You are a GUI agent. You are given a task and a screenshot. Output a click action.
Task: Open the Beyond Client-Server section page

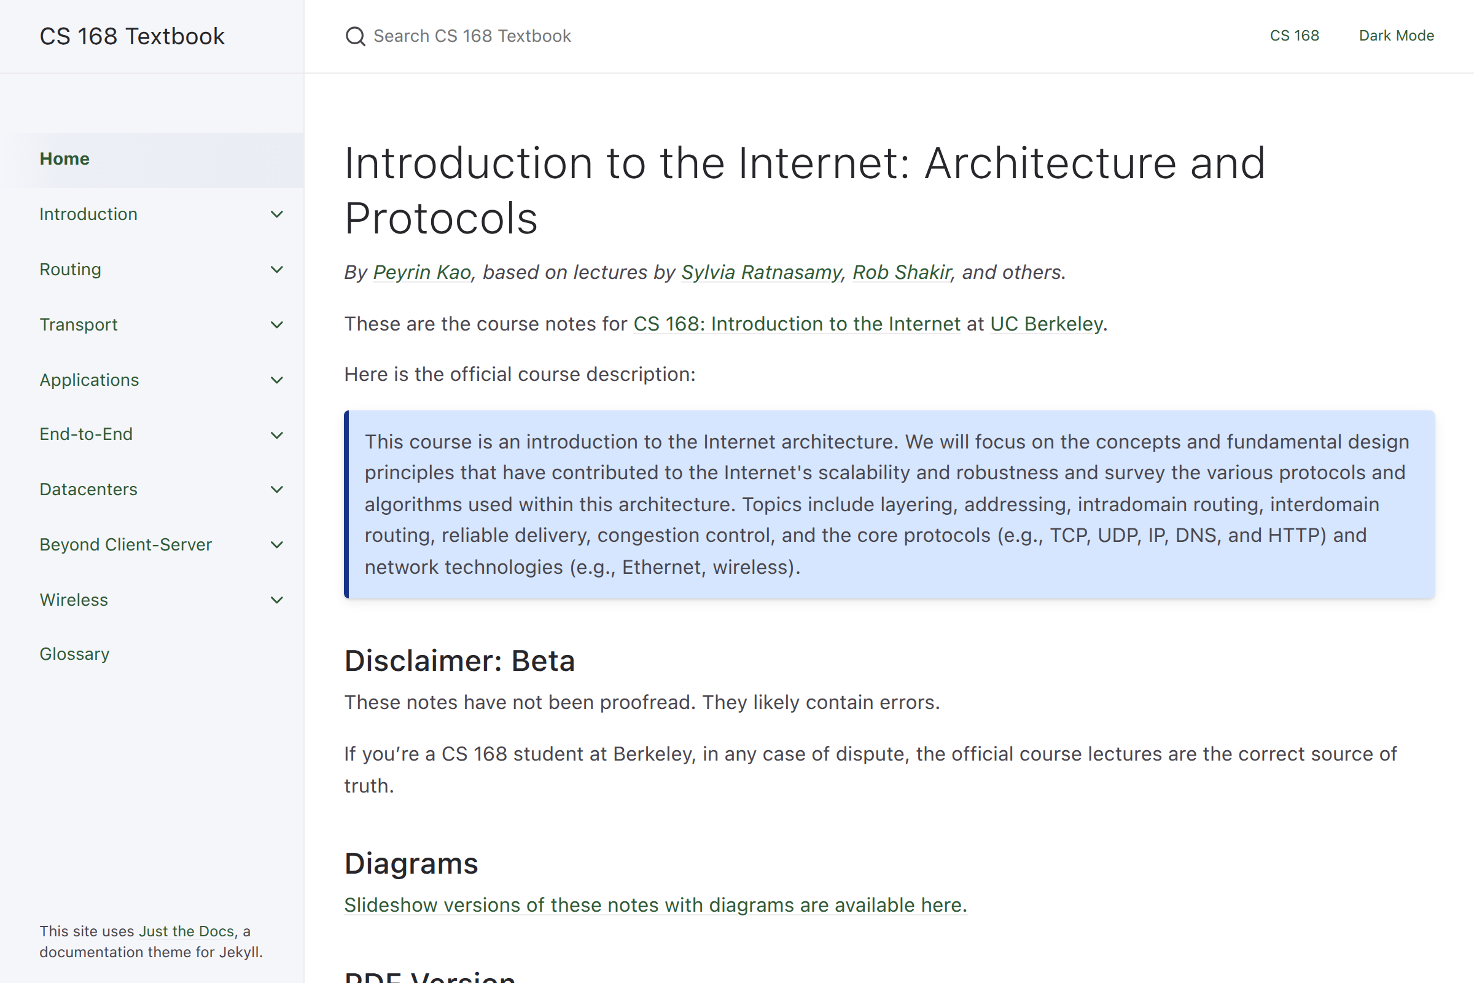pyautogui.click(x=125, y=545)
